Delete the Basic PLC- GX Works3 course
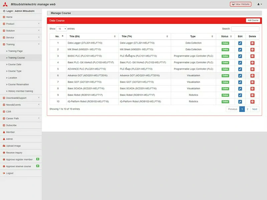The height and width of the screenshot is (200, 267). [252, 63]
